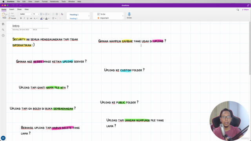This screenshot has width=251, height=141.
Task: Select the Heading 1 style
Action: click(74, 14)
